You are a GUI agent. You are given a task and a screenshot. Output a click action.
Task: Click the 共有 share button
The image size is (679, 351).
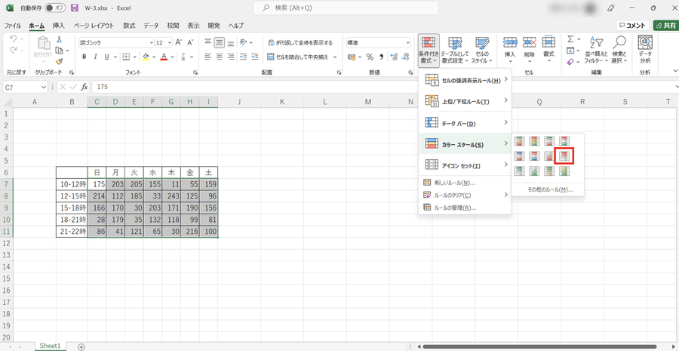[665, 25]
